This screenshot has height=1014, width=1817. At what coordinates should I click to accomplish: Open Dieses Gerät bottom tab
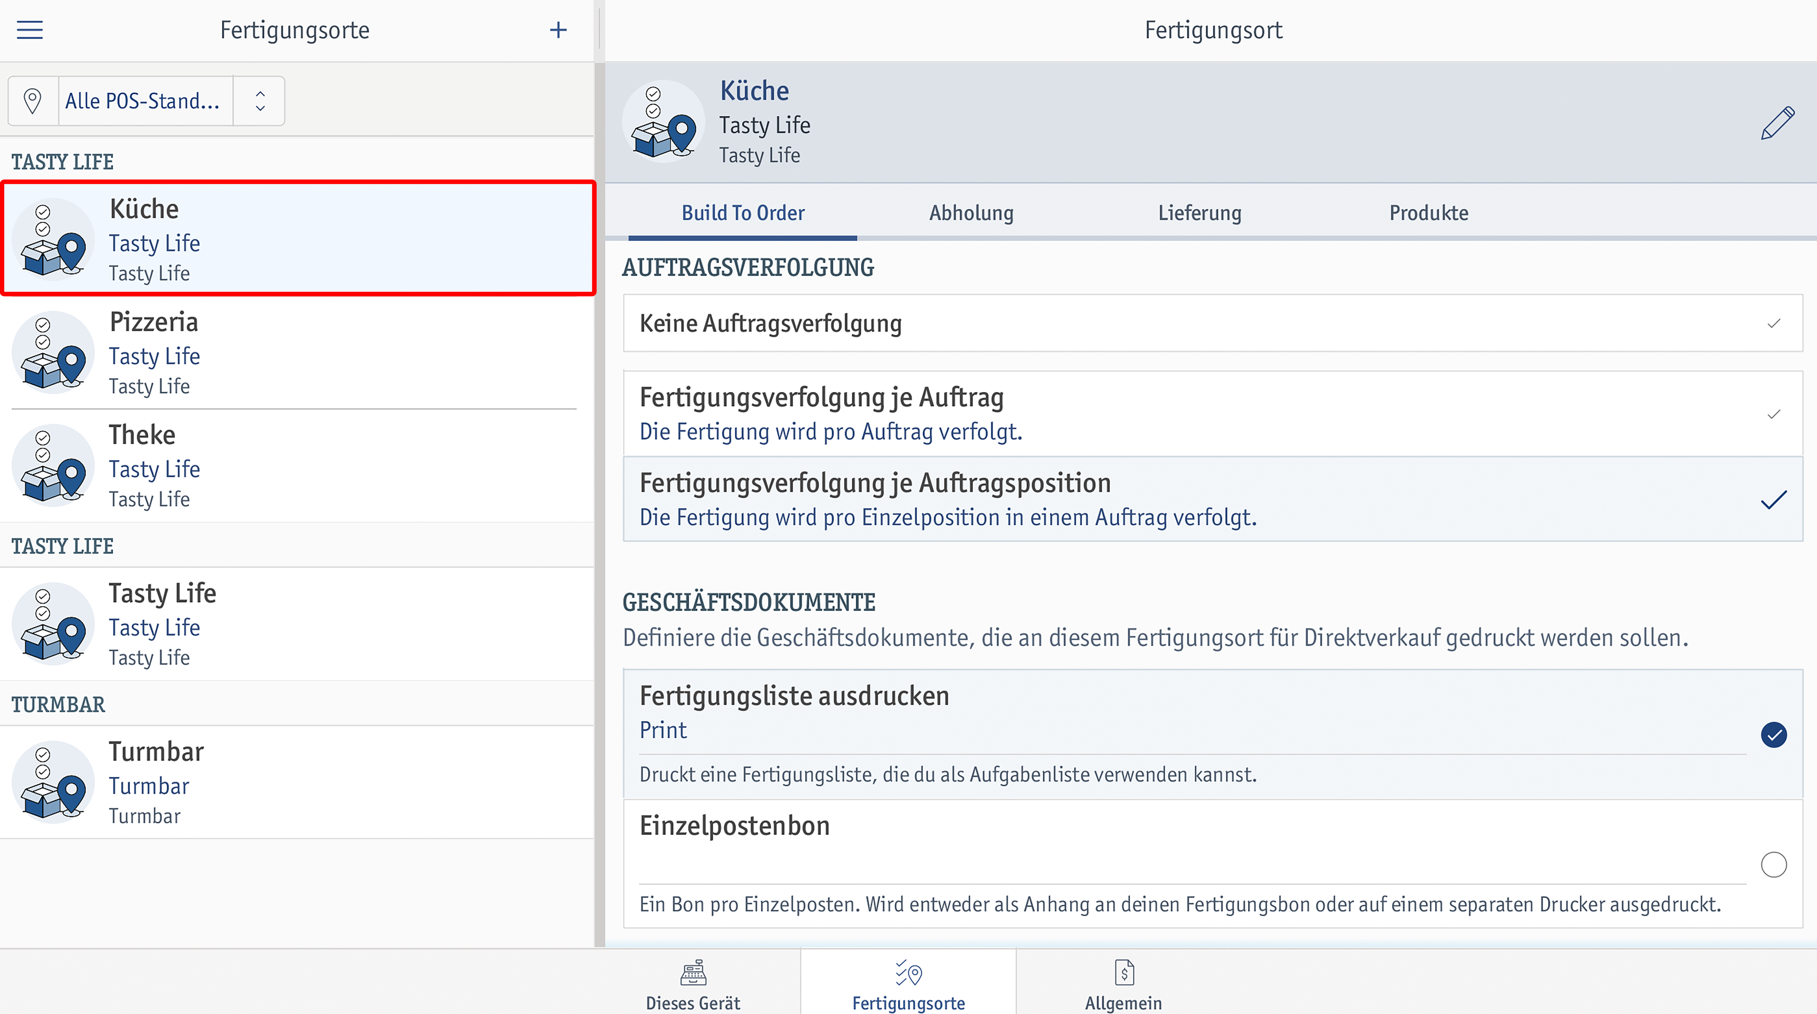click(693, 982)
